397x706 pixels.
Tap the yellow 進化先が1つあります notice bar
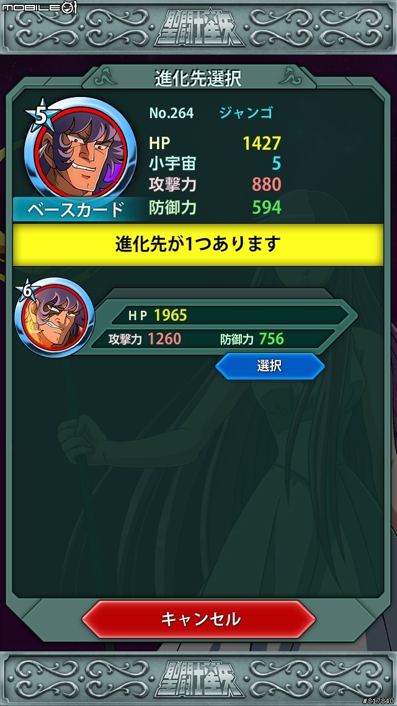click(198, 244)
